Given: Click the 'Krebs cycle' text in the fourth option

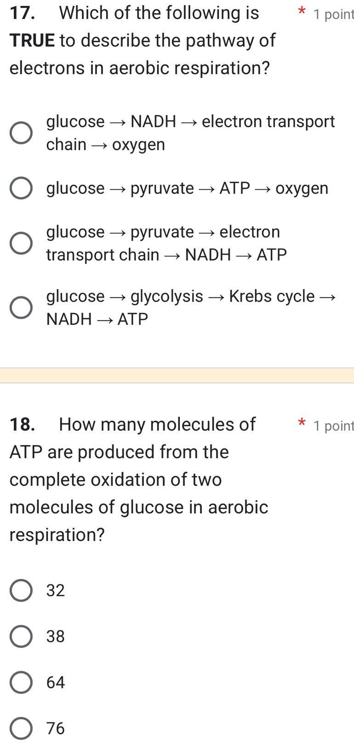Looking at the screenshot, I should coord(272,296).
